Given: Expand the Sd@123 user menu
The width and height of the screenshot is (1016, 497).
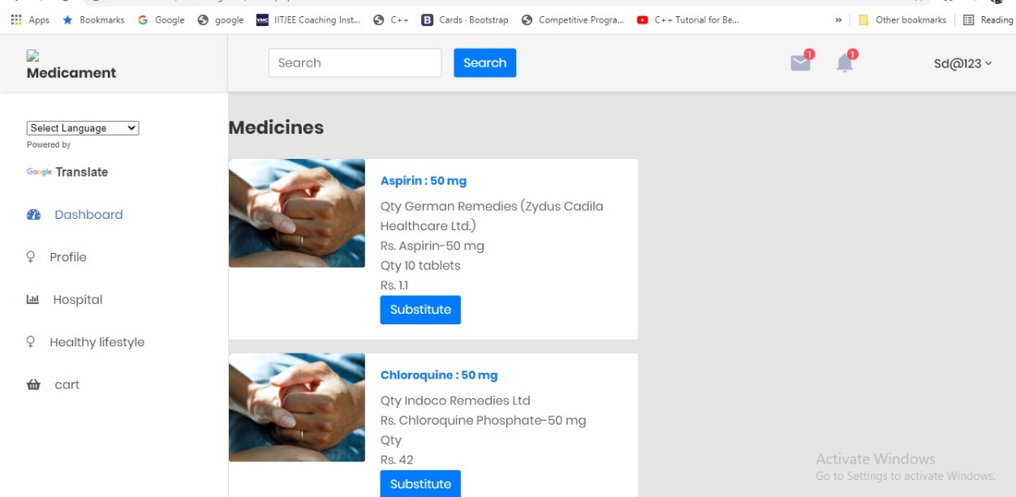Looking at the screenshot, I should click(x=962, y=63).
